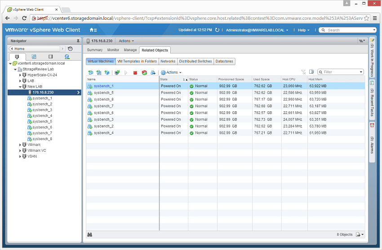Select the Storage navigator tab icon

coord(50,57)
